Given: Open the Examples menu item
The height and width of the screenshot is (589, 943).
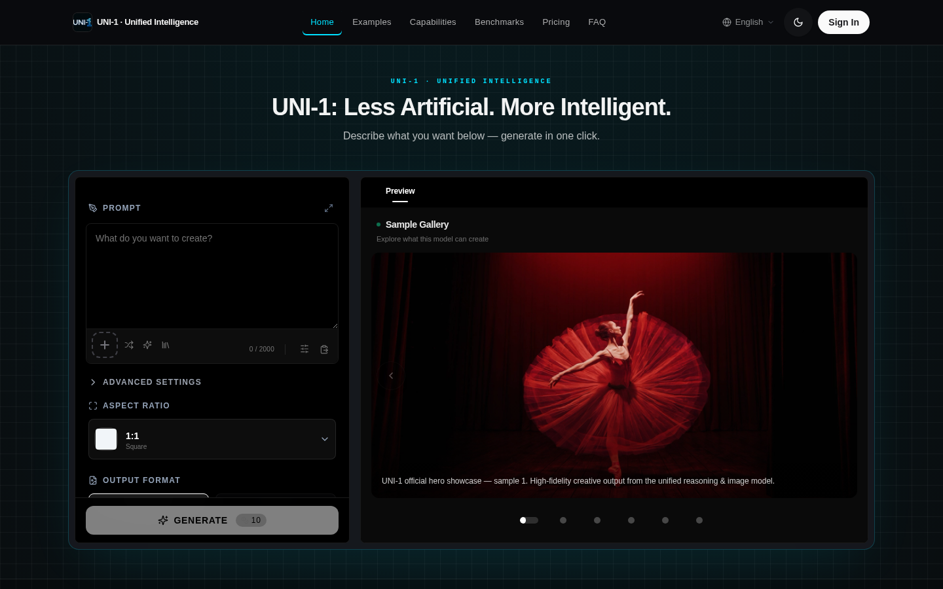Looking at the screenshot, I should 372,22.
